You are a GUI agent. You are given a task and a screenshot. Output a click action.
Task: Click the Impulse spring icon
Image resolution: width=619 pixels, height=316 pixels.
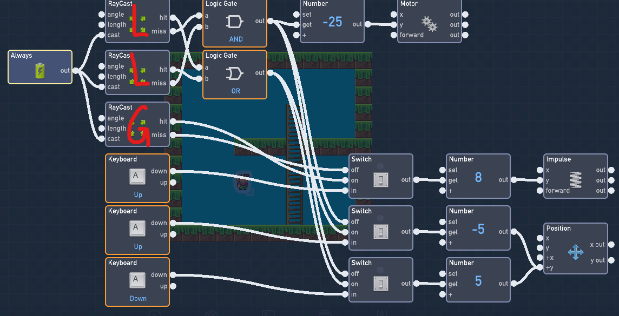[576, 180]
